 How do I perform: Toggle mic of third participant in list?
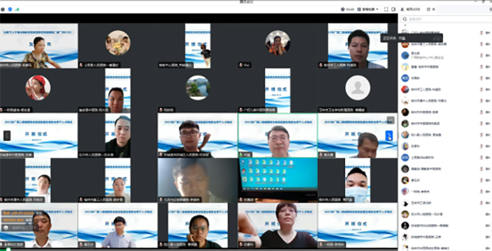coord(480,56)
